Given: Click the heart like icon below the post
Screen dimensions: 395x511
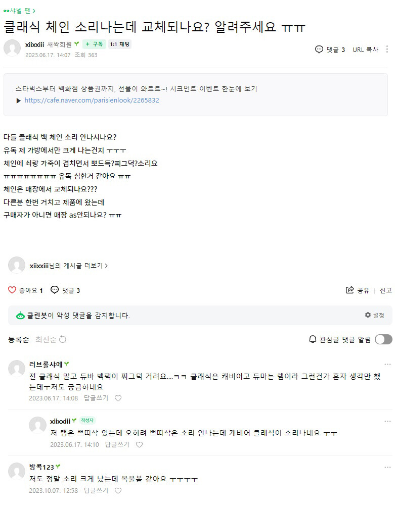Looking at the screenshot, I should coord(12,290).
